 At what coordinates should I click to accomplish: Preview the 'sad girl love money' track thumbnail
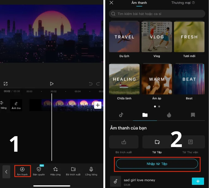point(115,181)
